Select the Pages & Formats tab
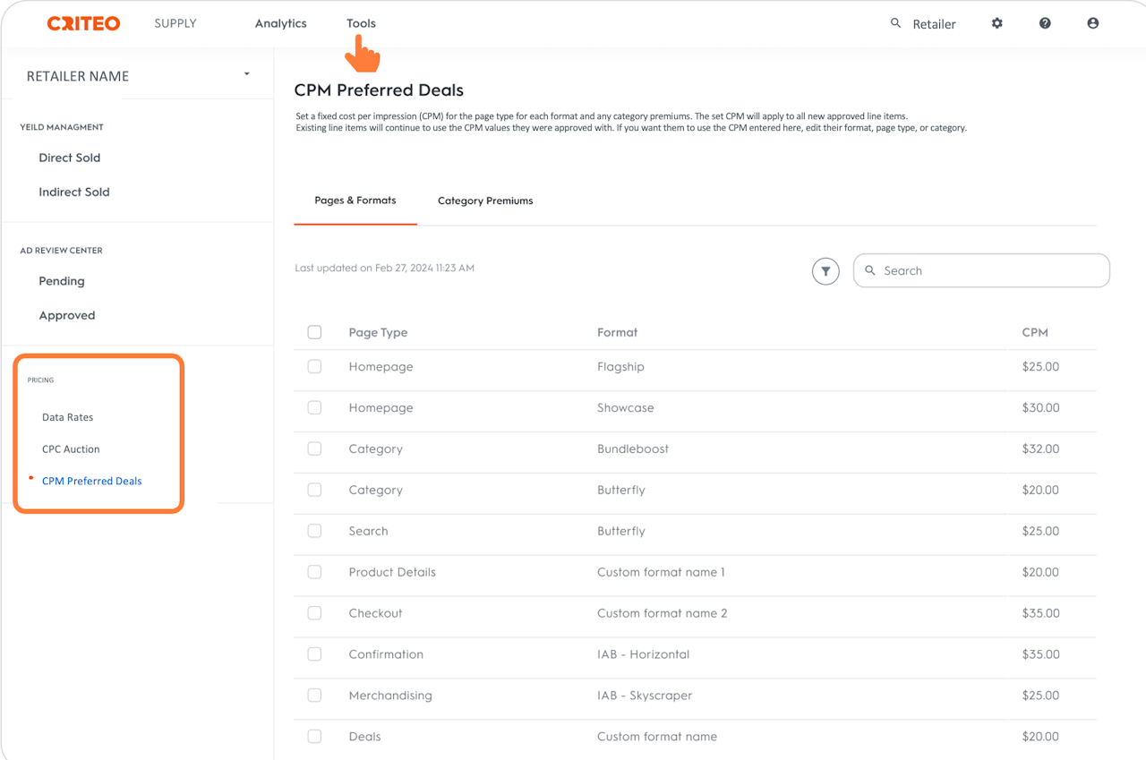Image resolution: width=1146 pixels, height=760 pixels. tap(355, 201)
